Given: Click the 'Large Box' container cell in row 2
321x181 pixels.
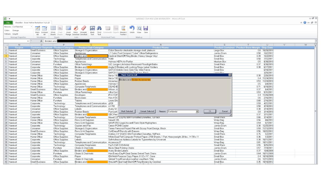Looking at the screenshot, I should point(224,50).
